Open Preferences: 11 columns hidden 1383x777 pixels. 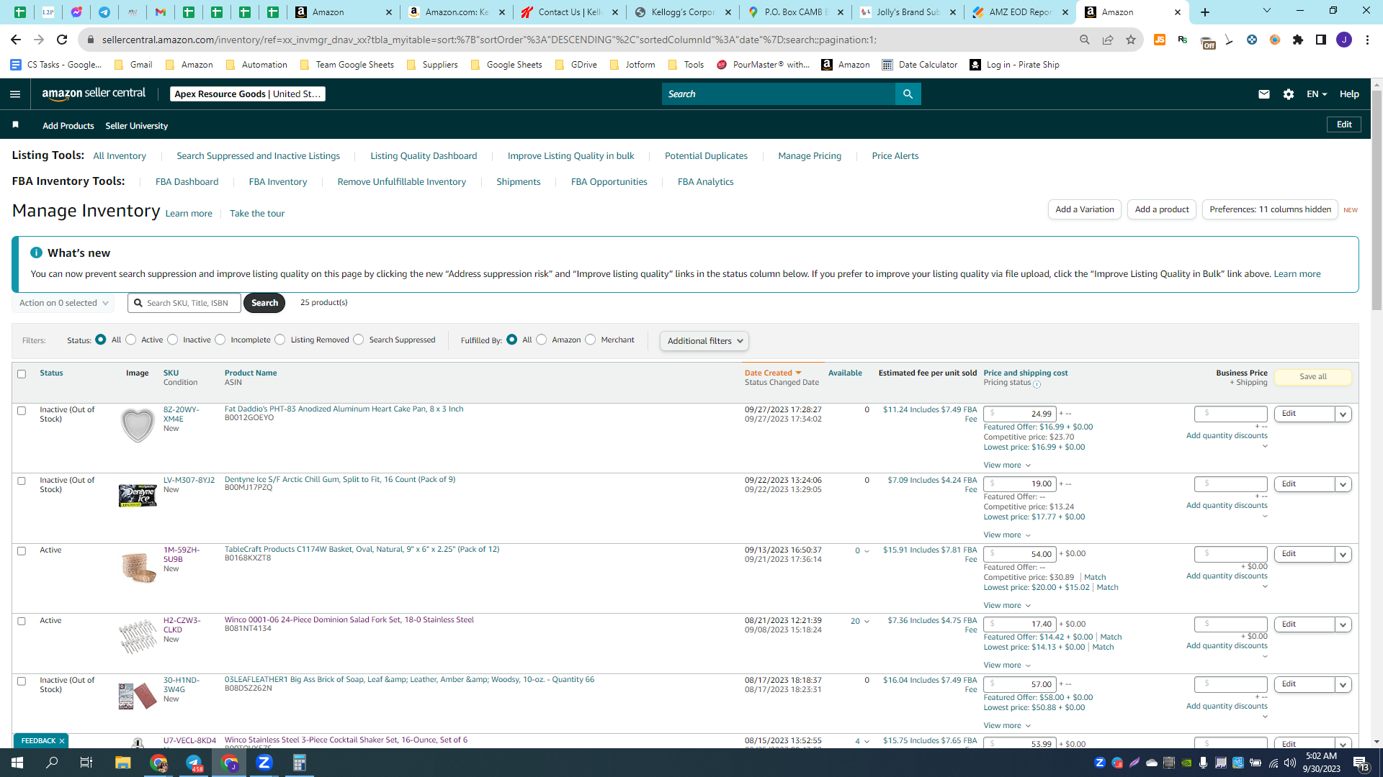pyautogui.click(x=1270, y=209)
